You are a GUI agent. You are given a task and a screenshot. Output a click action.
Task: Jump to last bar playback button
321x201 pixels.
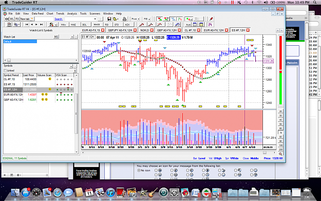pyautogui.click(x=41, y=24)
